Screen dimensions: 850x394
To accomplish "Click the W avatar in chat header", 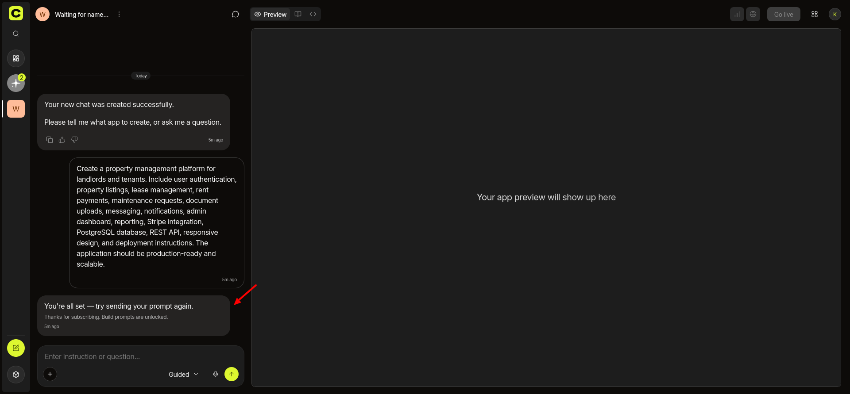I will (42, 14).
